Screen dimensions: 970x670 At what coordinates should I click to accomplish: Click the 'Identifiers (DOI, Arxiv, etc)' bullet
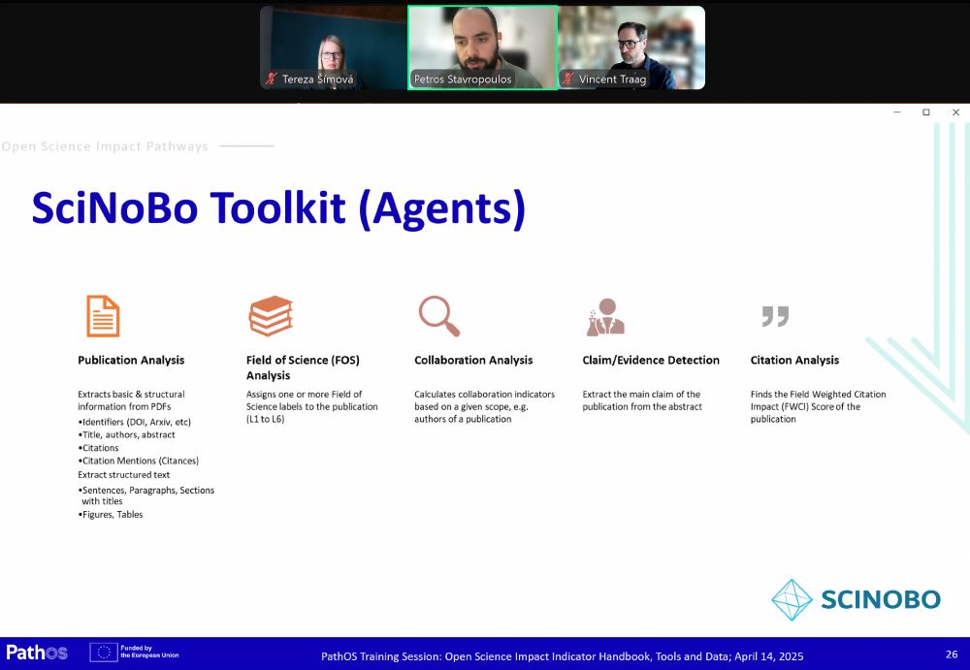click(x=135, y=422)
